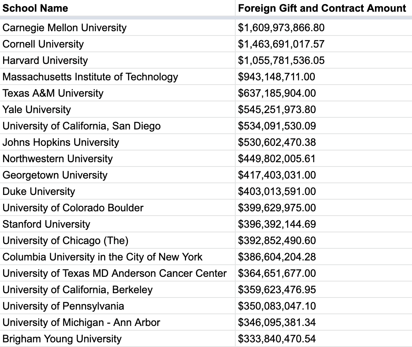Click the School Name column header
This screenshot has width=412, height=347.
coord(35,8)
